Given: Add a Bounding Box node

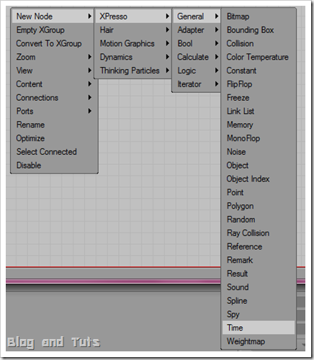Looking at the screenshot, I should (259, 30).
